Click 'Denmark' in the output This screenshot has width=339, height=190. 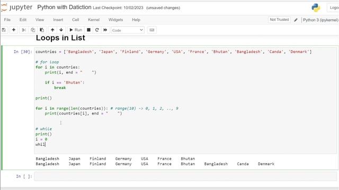point(266,164)
